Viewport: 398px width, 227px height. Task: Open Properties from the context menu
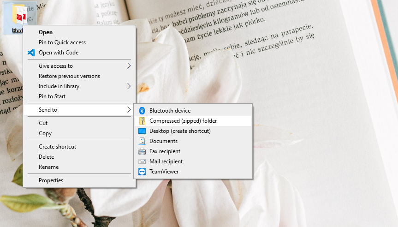click(x=79, y=180)
